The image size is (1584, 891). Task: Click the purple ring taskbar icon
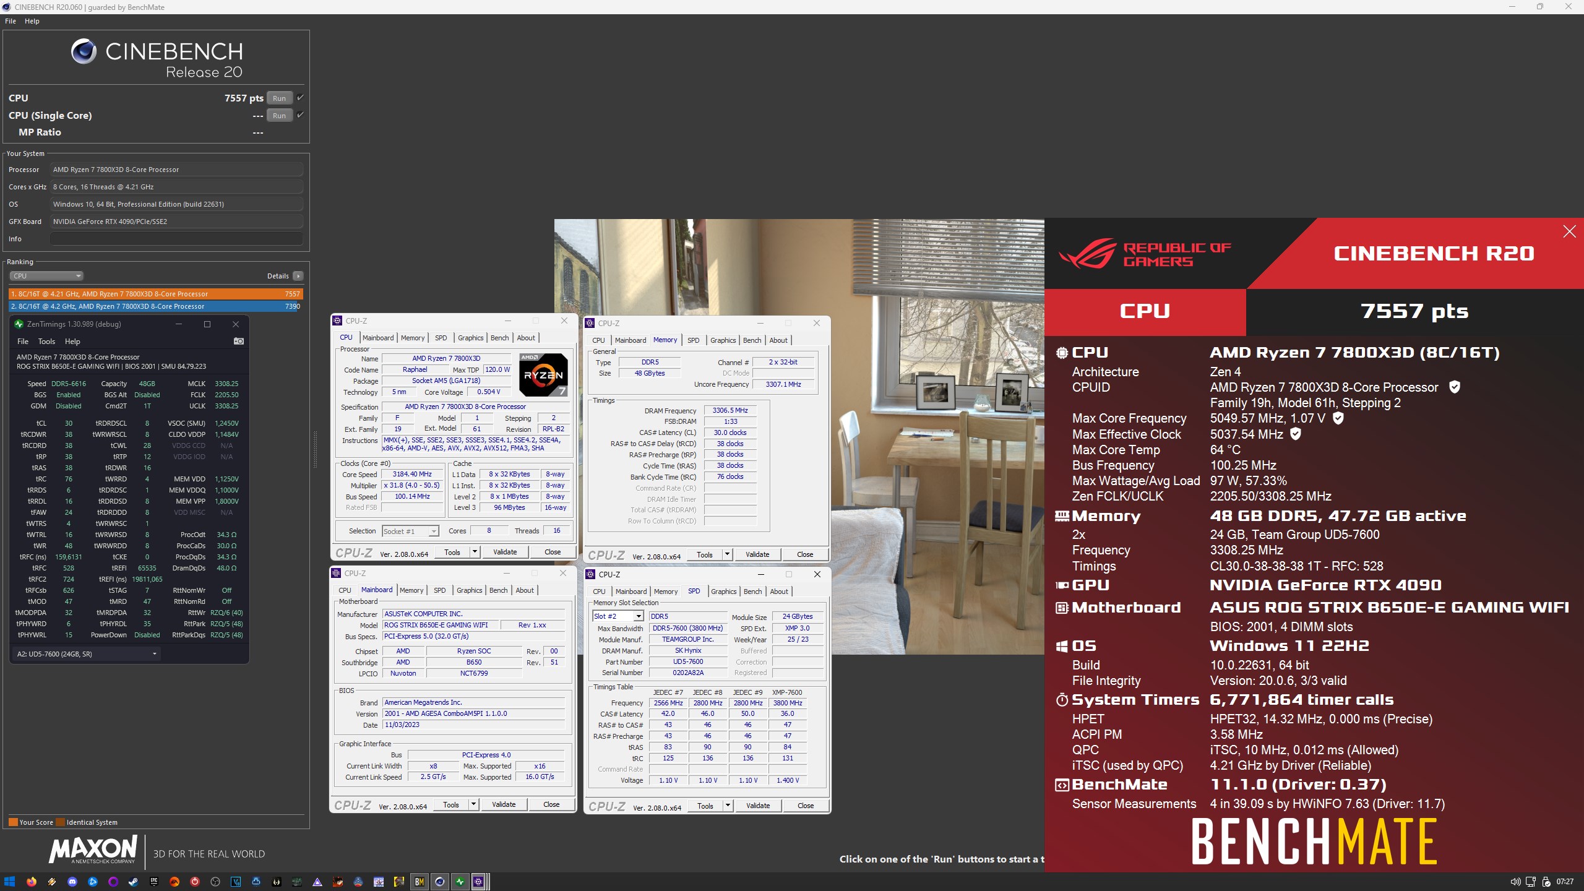point(113,882)
